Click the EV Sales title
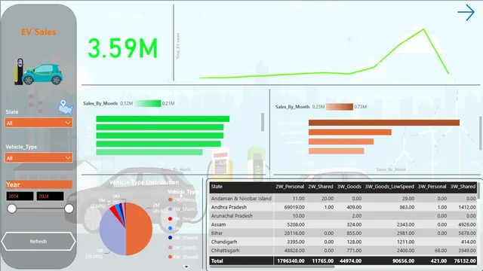The width and height of the screenshot is (483, 271). pos(38,32)
